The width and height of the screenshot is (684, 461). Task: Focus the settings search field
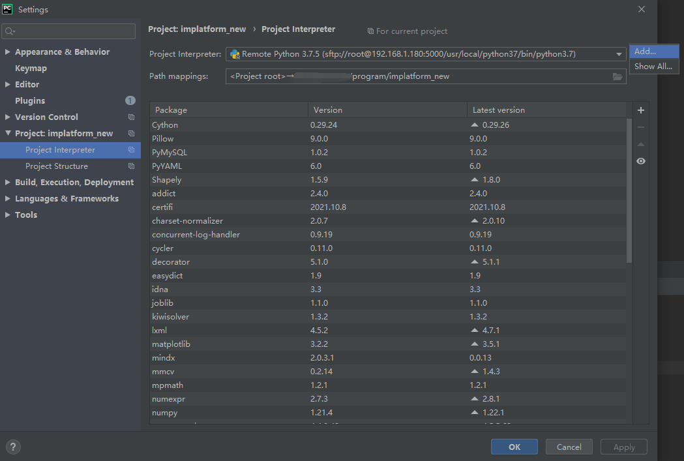click(x=68, y=31)
